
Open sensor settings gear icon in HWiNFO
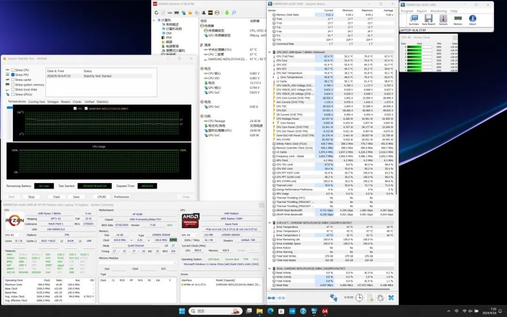[380, 298]
